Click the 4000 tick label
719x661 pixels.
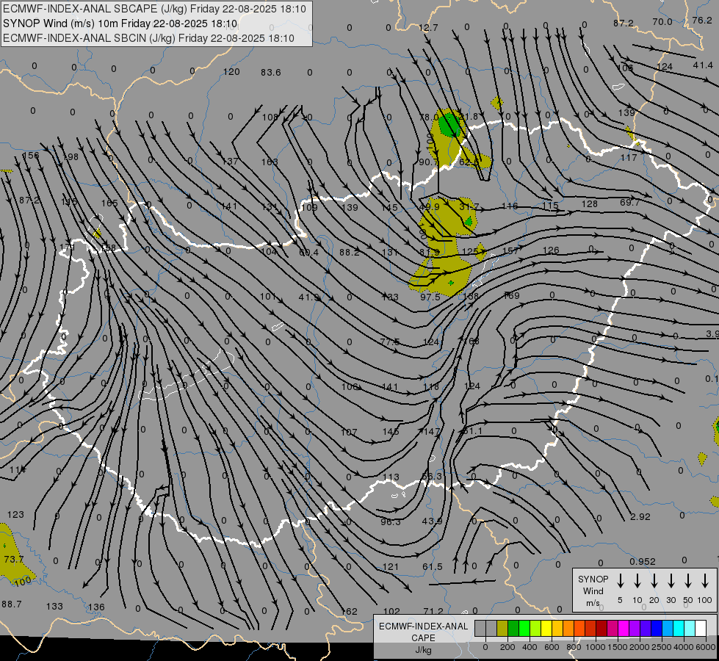coord(684,647)
